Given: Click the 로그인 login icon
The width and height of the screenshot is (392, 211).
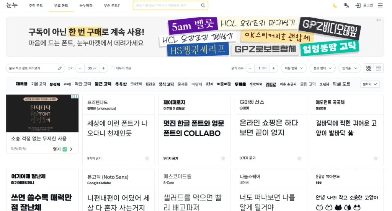Looking at the screenshot, I should (x=358, y=5).
